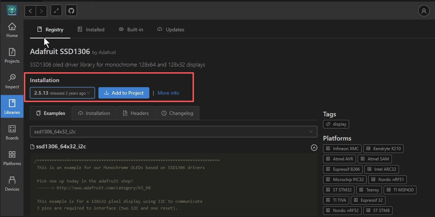The height and width of the screenshot is (217, 435).
Task: Select the Atmel SAM platform tag
Action: tap(375, 159)
